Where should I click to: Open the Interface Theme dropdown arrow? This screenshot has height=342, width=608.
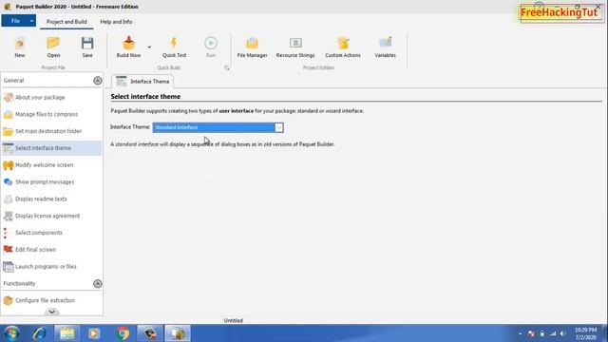[278, 127]
